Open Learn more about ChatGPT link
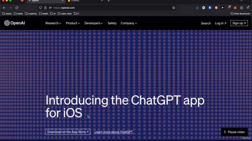 [x=114, y=132]
